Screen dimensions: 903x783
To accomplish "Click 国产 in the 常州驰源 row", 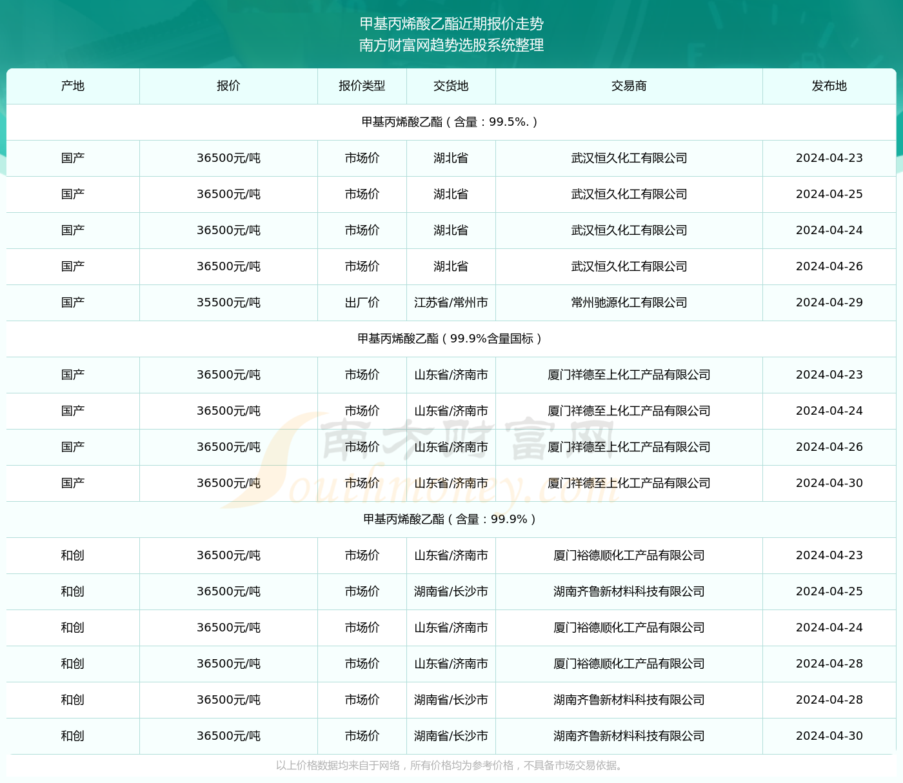I will click(73, 302).
